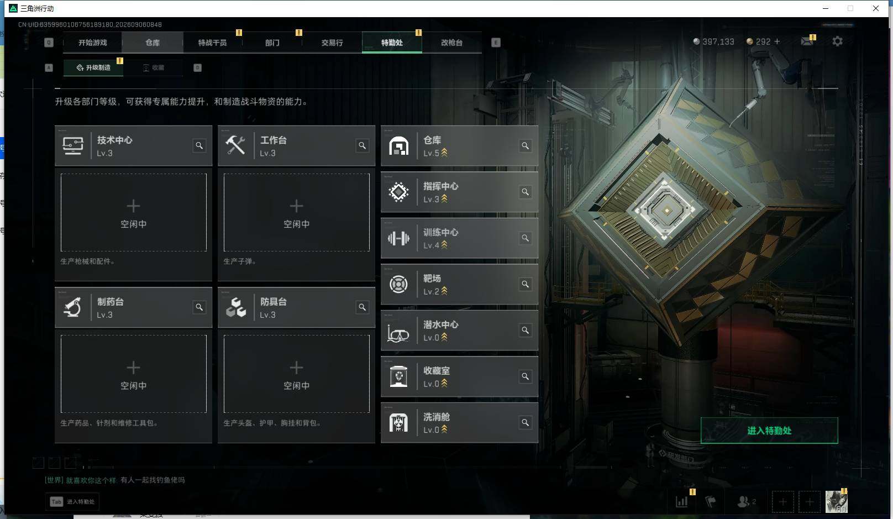The image size is (893, 519).
Task: Open the mail envelope icon
Action: pyautogui.click(x=807, y=41)
